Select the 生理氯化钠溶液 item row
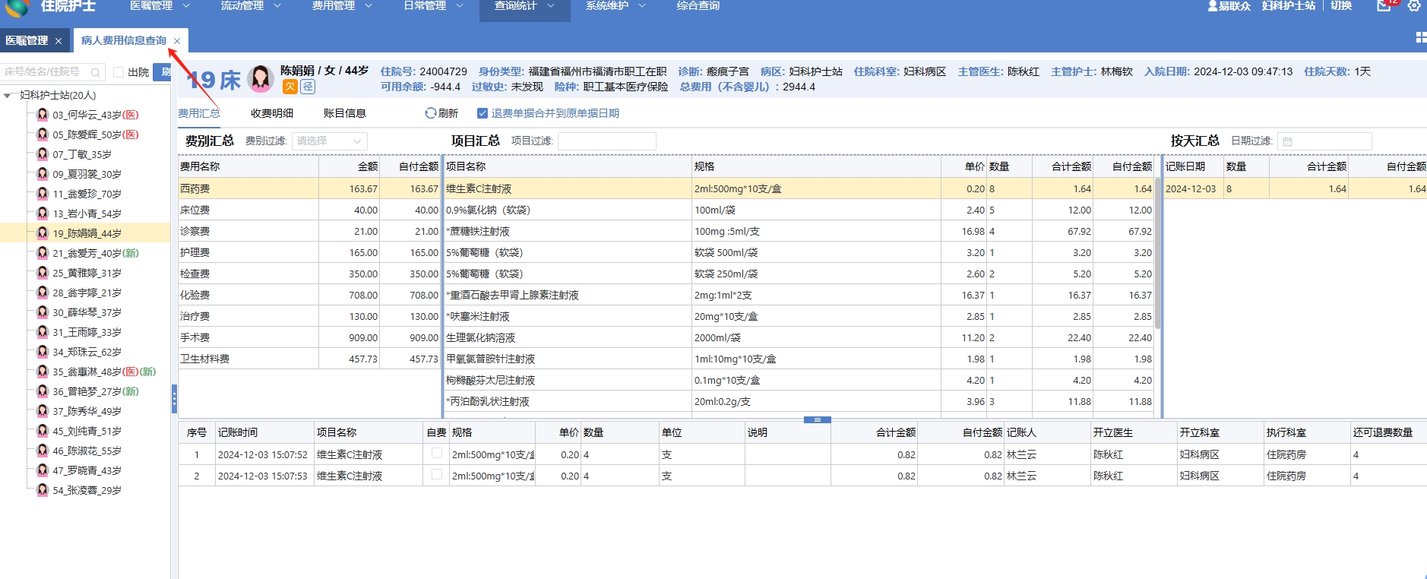The width and height of the screenshot is (1427, 579). [799, 337]
